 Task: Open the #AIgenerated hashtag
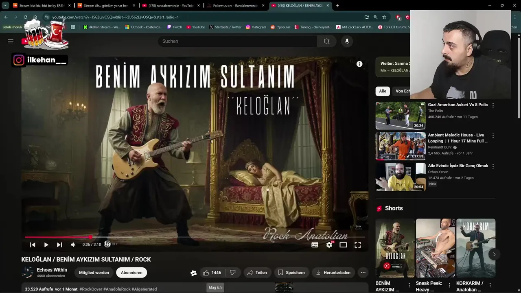pos(144,289)
